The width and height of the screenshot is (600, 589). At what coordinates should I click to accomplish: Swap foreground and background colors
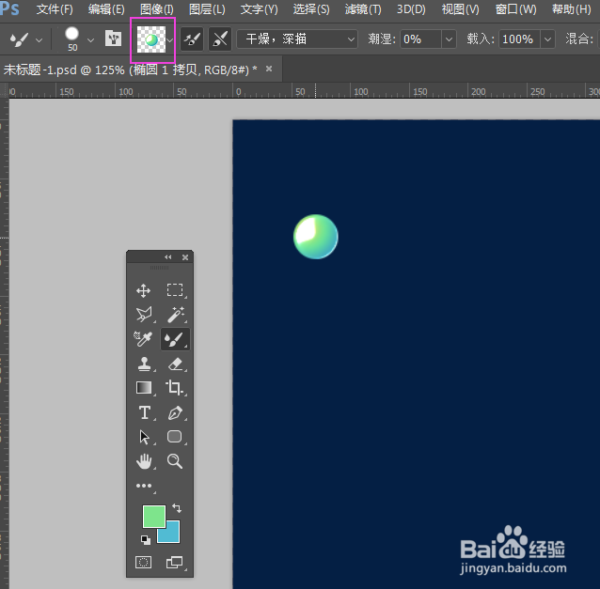(177, 508)
